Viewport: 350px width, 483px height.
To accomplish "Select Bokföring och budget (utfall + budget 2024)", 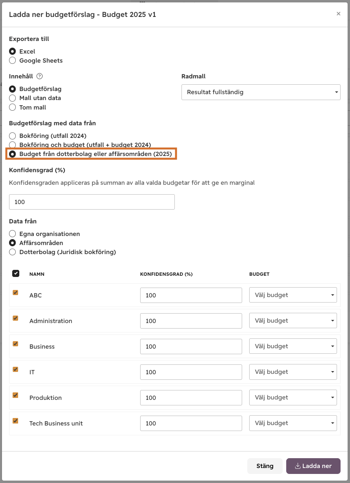I will coord(13,145).
